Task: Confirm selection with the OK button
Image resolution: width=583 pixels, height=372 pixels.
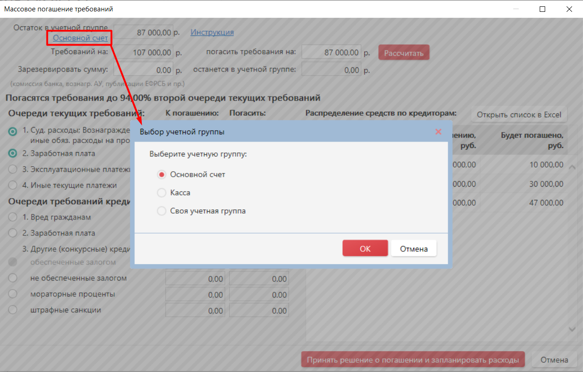Action: (365, 249)
